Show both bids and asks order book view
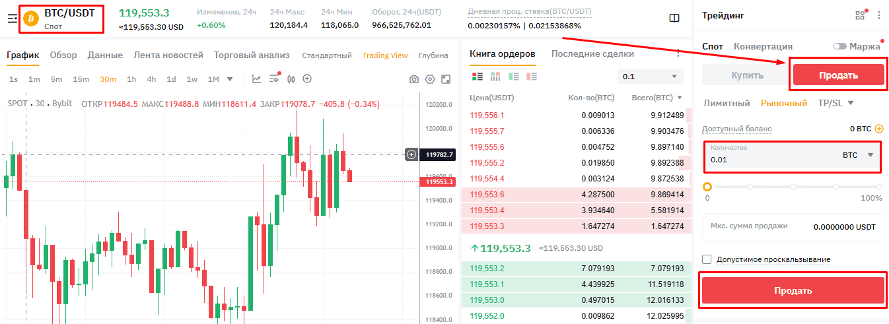Viewport: 889px width, 324px height. [478, 77]
